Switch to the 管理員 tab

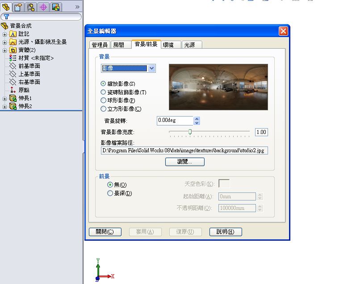[x=100, y=45]
